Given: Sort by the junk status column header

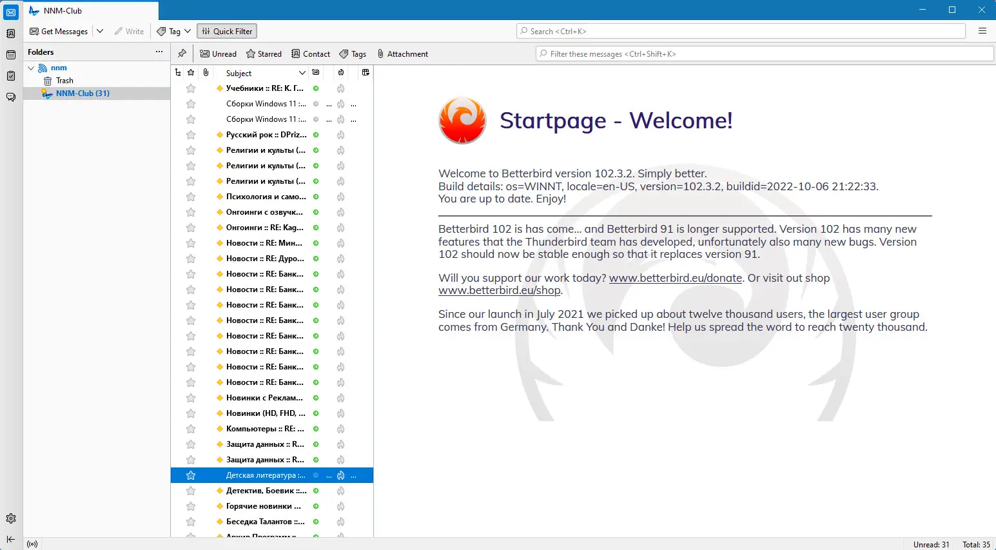Looking at the screenshot, I should (341, 73).
